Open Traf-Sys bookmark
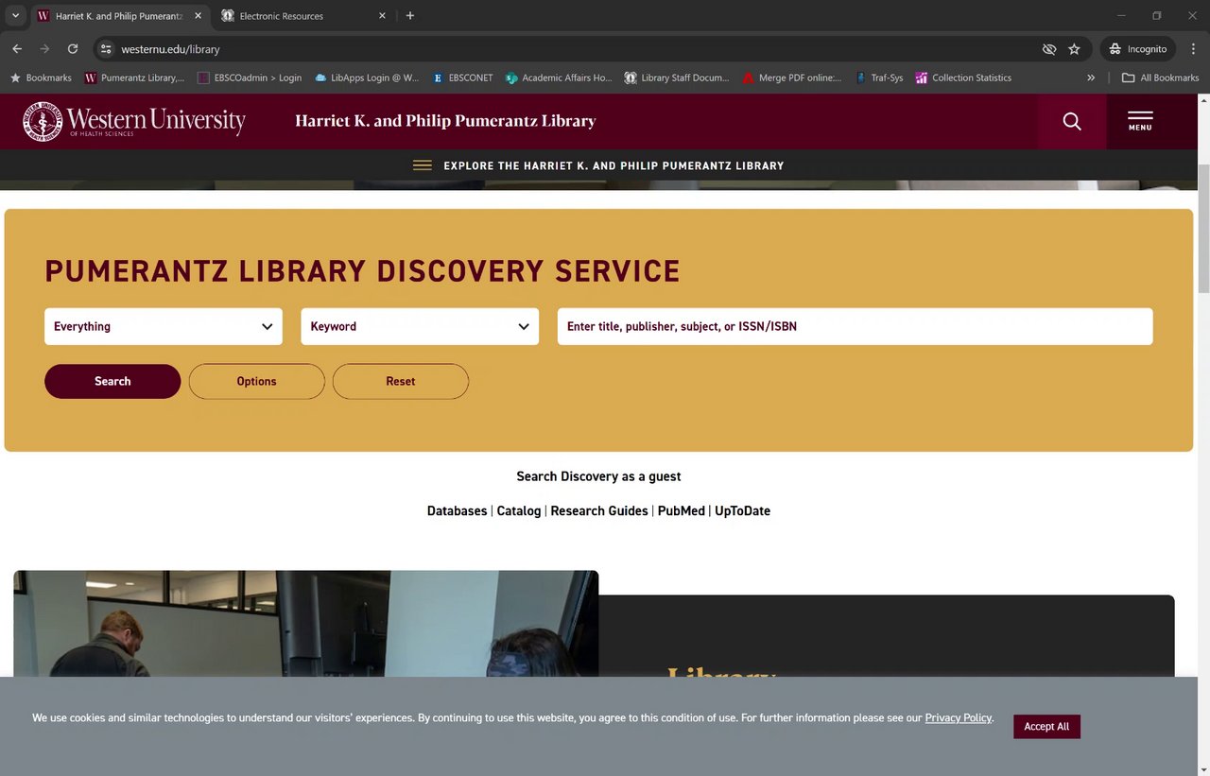This screenshot has width=1210, height=776. click(x=879, y=78)
